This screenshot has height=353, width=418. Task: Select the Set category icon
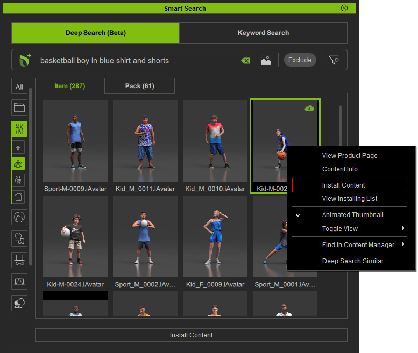(x=19, y=282)
